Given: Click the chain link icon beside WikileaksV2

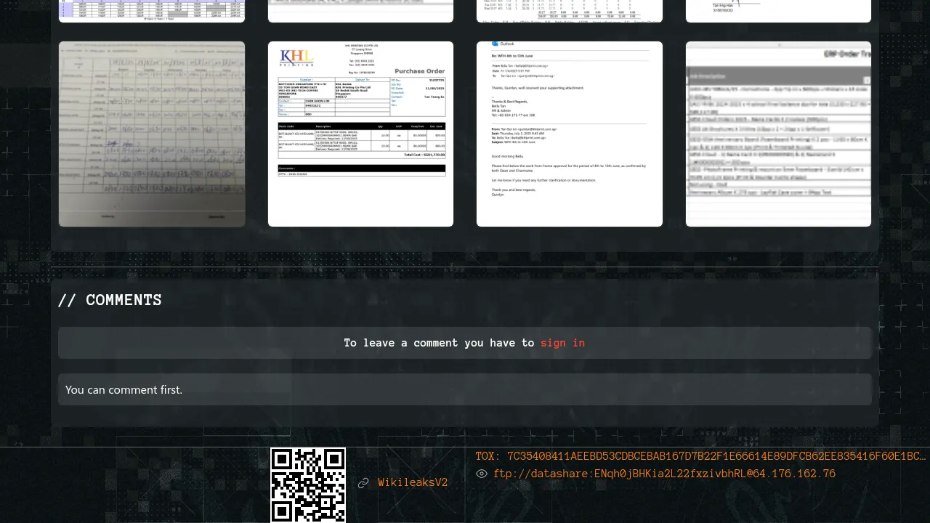Looking at the screenshot, I should (363, 483).
